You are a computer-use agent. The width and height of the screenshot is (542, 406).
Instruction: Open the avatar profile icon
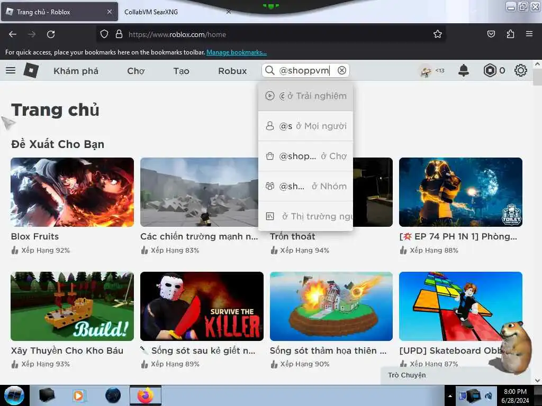coord(426,70)
